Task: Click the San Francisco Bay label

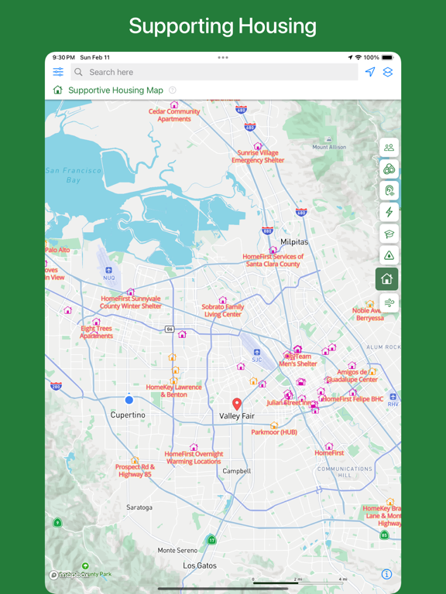Action: [x=74, y=175]
